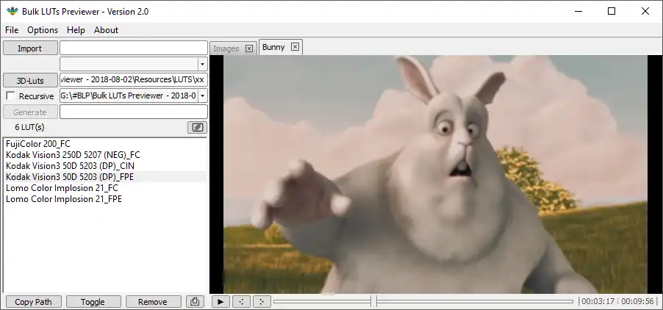Close the Bunny tab

coord(295,47)
